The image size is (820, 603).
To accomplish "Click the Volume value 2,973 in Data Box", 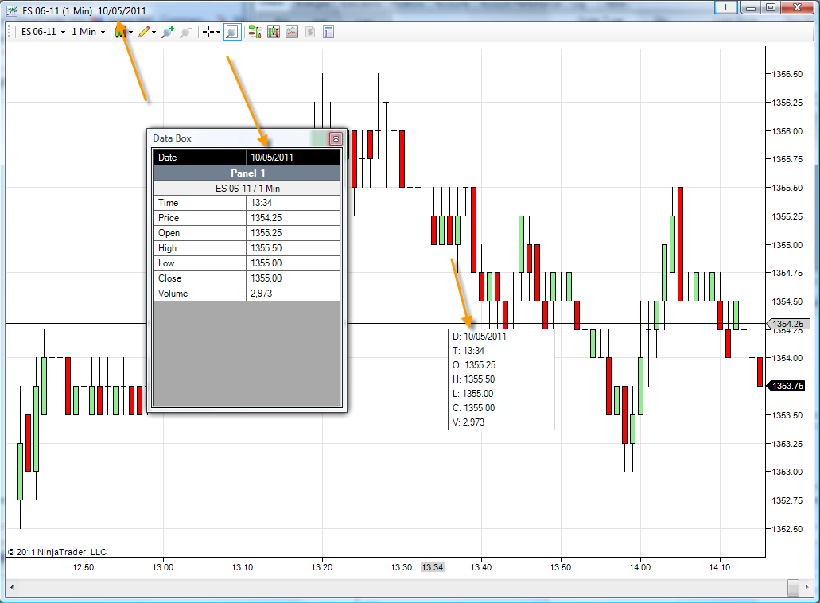I will pyautogui.click(x=293, y=294).
